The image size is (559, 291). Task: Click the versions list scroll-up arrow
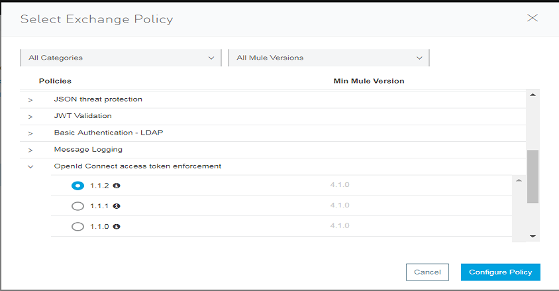pyautogui.click(x=519, y=180)
